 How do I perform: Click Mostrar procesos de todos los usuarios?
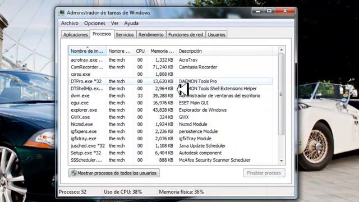(114, 173)
